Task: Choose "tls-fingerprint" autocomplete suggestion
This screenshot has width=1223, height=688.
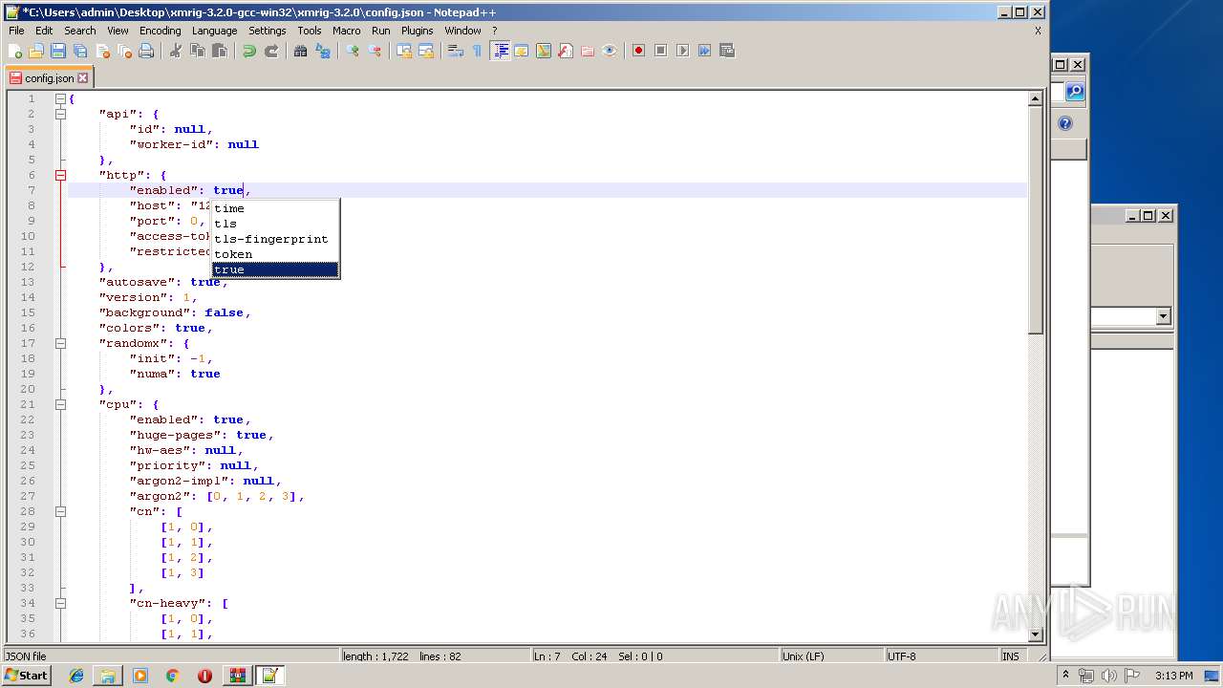Action: click(x=275, y=239)
